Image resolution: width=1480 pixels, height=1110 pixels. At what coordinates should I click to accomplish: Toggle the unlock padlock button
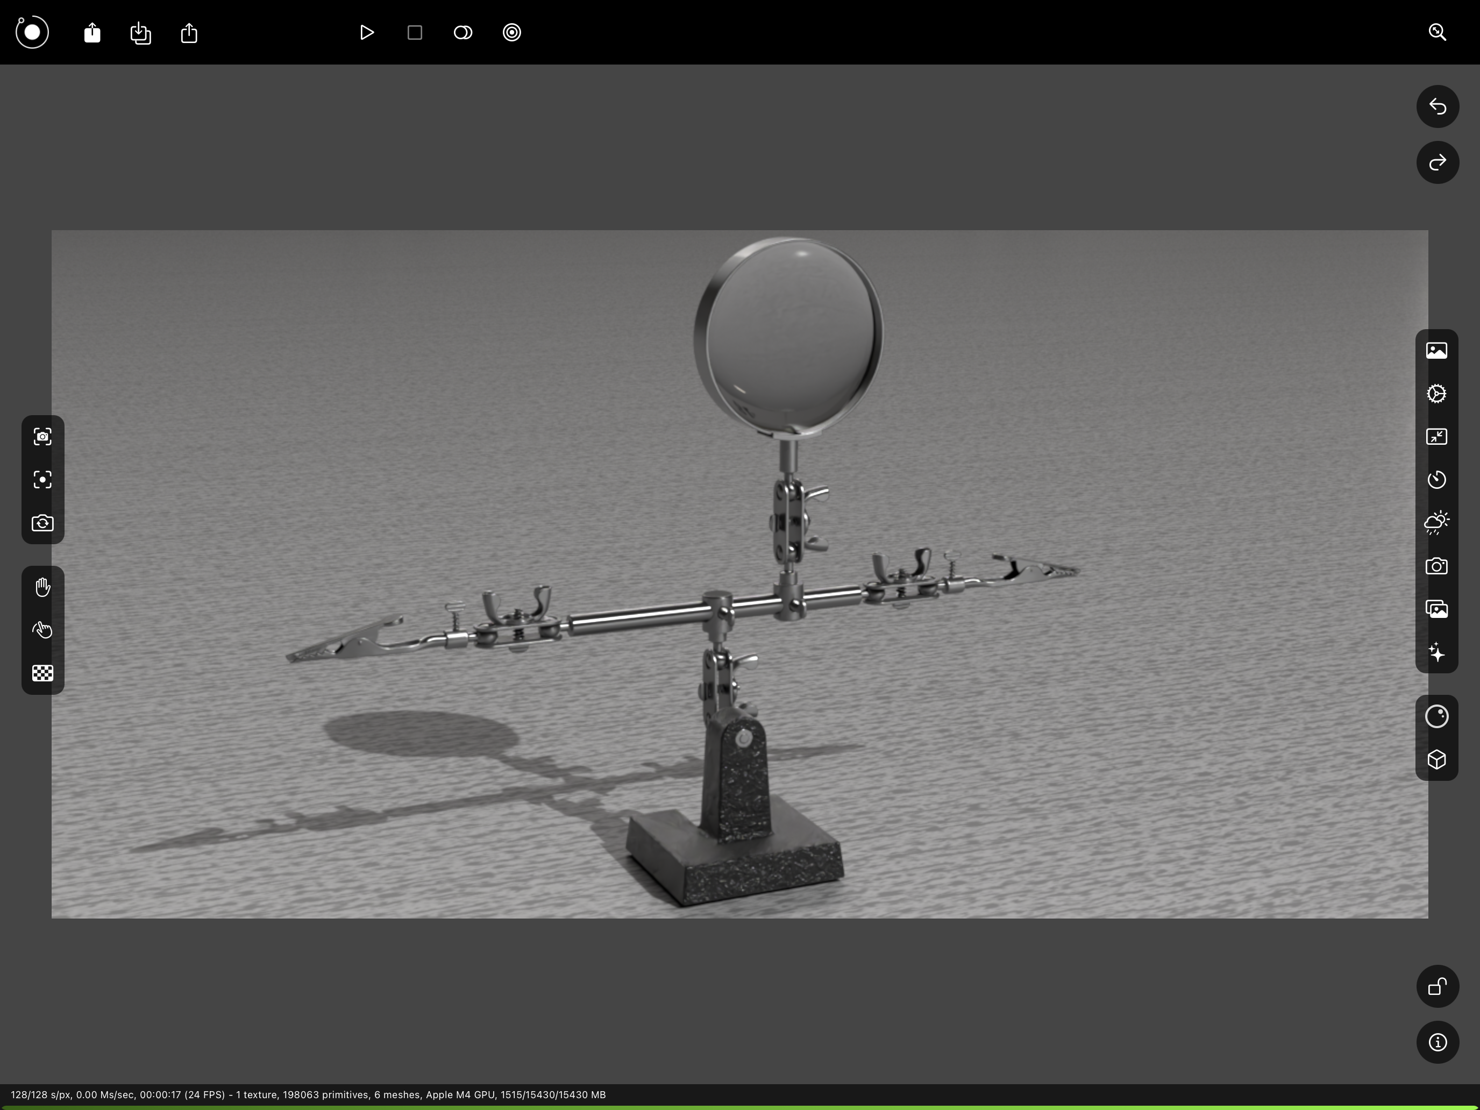tap(1437, 986)
